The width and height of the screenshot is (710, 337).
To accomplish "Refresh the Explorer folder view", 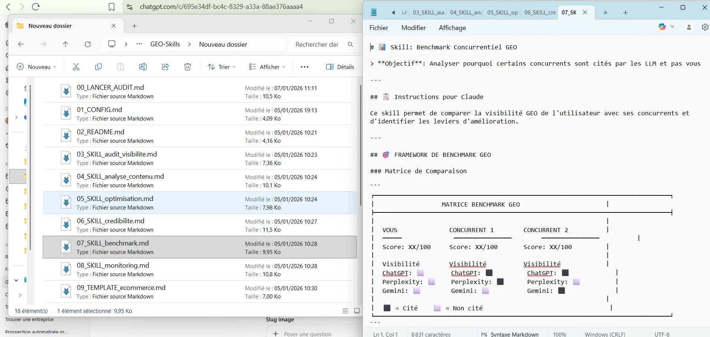I will pyautogui.click(x=88, y=44).
